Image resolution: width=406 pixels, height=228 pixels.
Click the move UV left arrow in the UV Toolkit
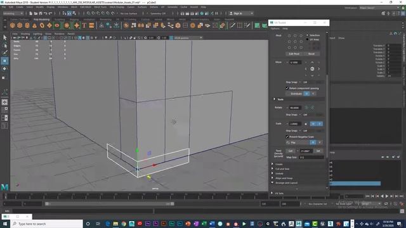[x=306, y=69]
